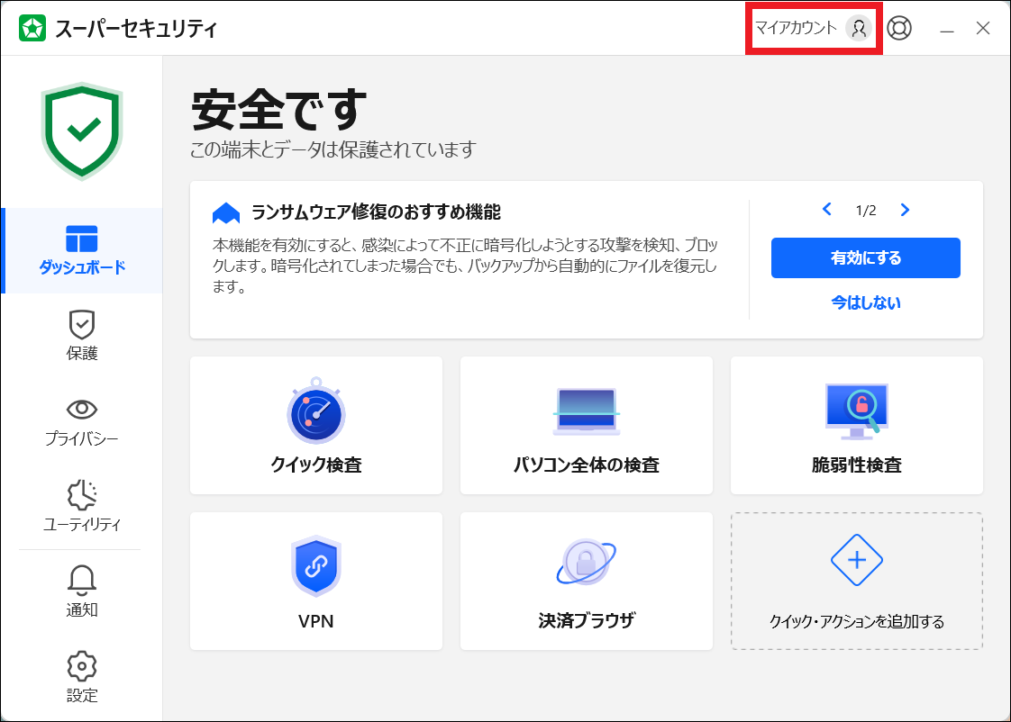
Task: Open the プライバシー sidebar section
Action: pyautogui.click(x=82, y=422)
